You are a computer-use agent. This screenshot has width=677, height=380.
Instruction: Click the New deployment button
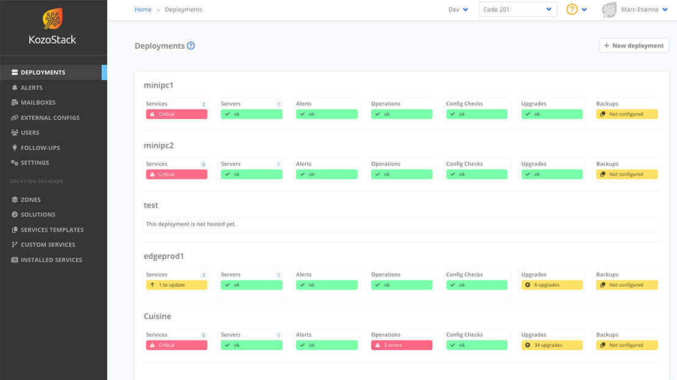[x=634, y=45]
